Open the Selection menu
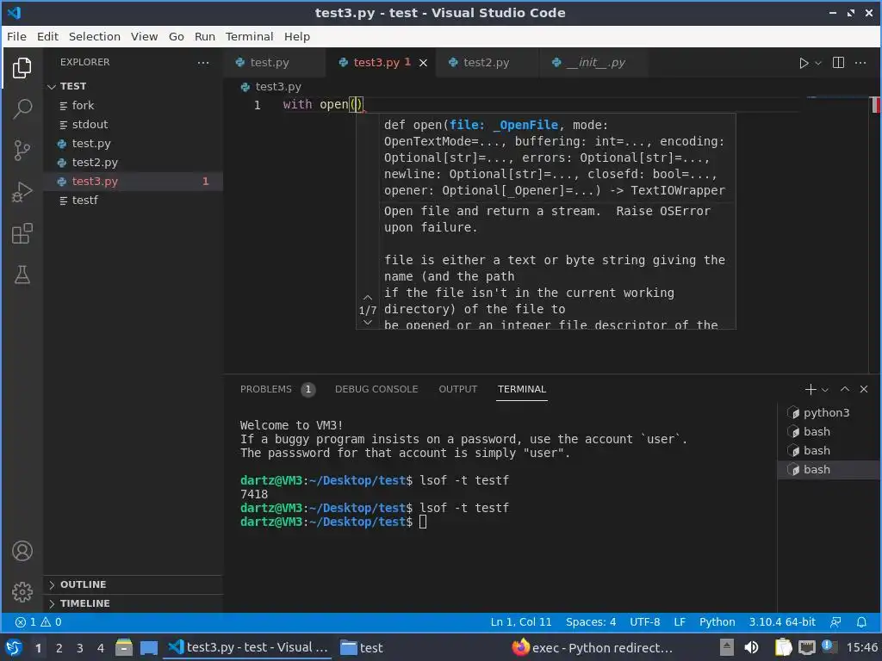Viewport: 882px width, 661px height. tap(95, 36)
